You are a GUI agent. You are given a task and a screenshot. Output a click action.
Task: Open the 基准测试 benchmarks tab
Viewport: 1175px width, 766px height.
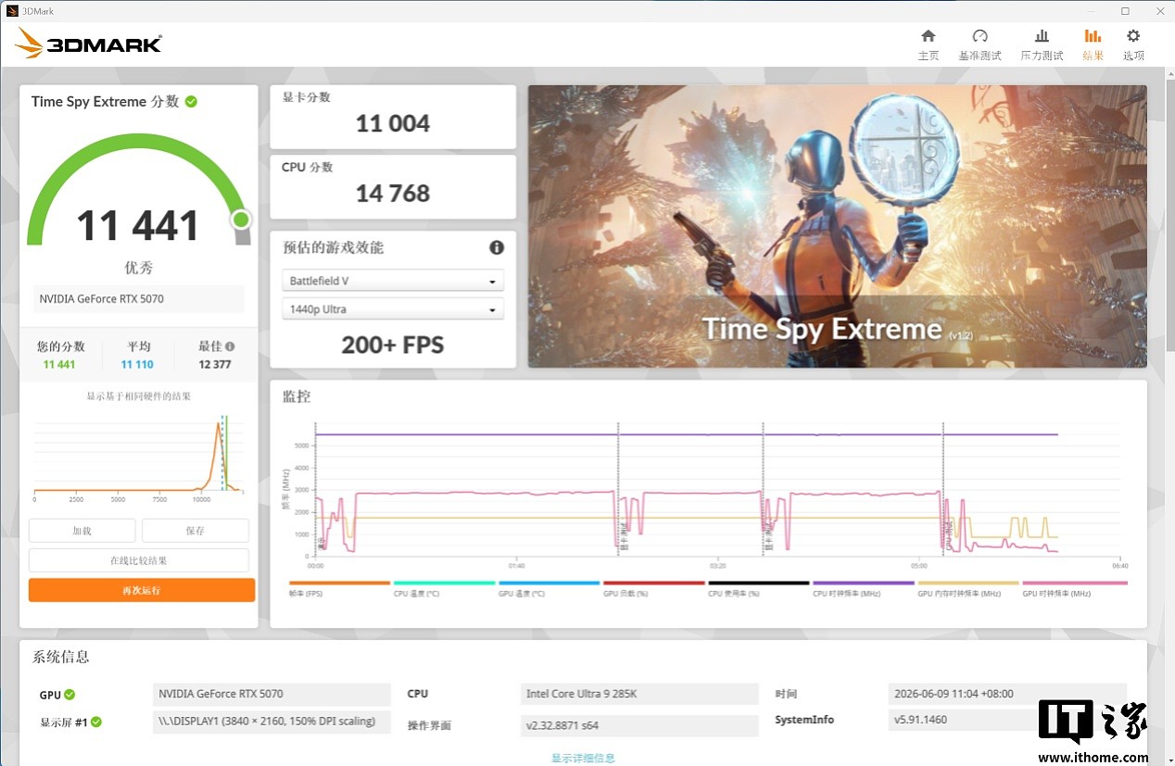(979, 44)
